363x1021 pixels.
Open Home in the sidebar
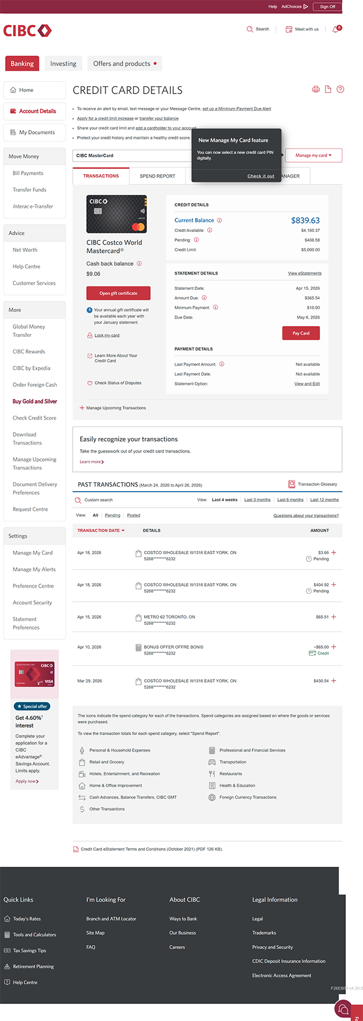pyautogui.click(x=35, y=90)
